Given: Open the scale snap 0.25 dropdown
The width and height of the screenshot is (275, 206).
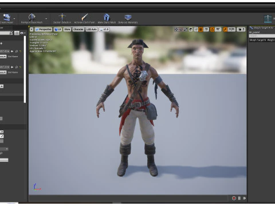Looking at the screenshot, I should click(x=231, y=29).
